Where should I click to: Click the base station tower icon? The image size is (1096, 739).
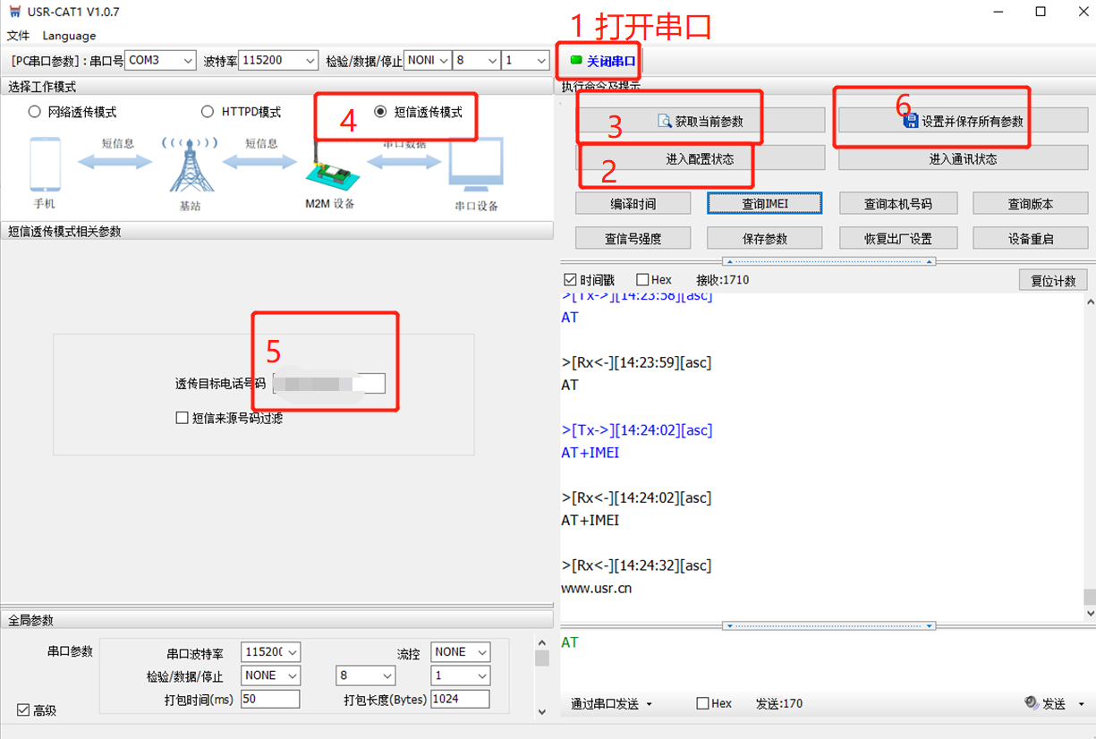coord(189,165)
